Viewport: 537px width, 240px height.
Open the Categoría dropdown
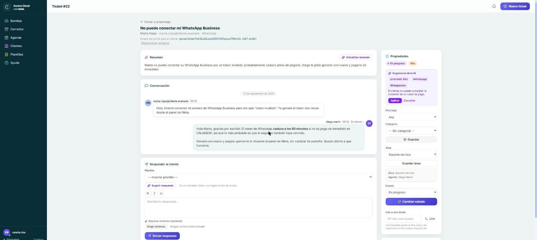click(x=411, y=131)
